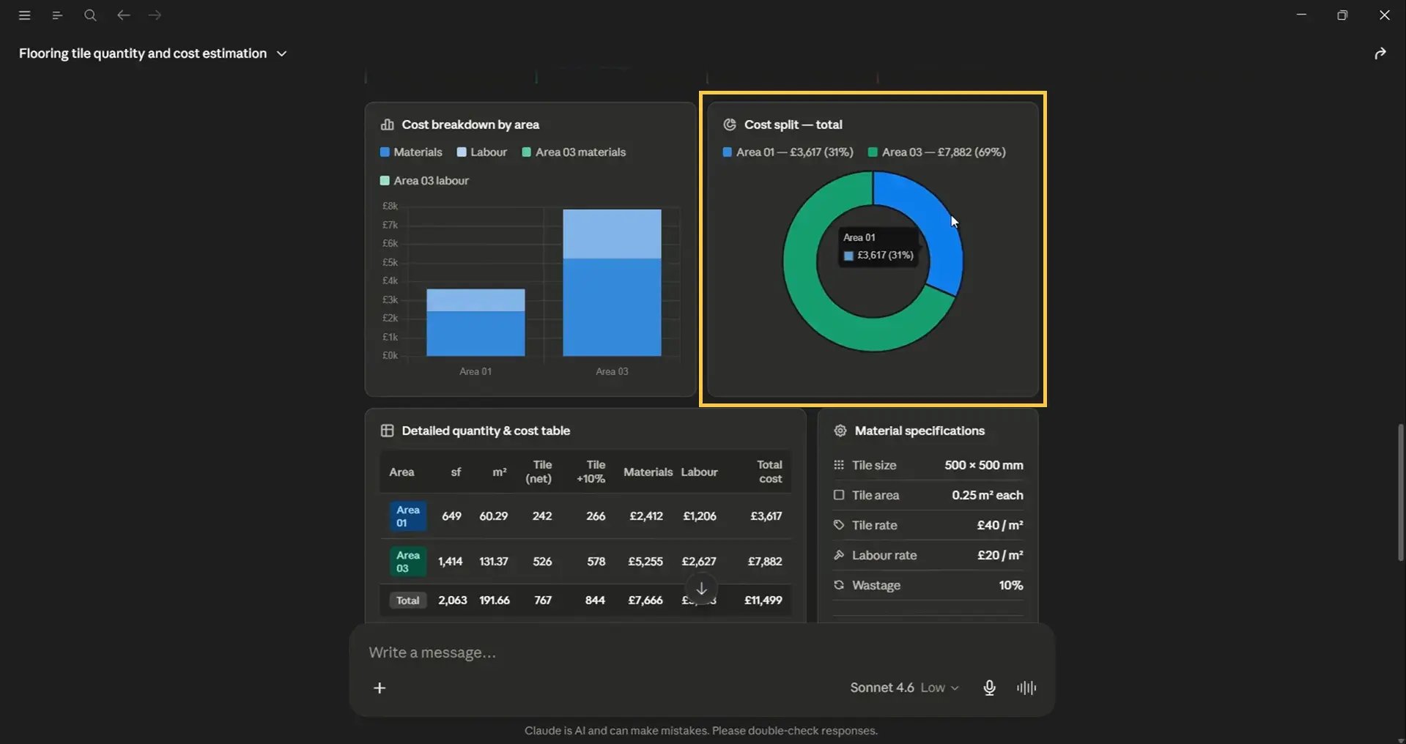Viewport: 1406px width, 744px height.
Task: Open the Sonnet 4.6 model selector
Action: tap(904, 688)
